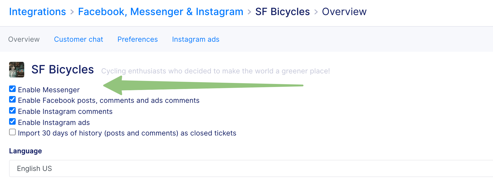Viewport: 493px width, 180px height.
Task: Click the chevron after Integrations breadcrumb
Action: 72,12
